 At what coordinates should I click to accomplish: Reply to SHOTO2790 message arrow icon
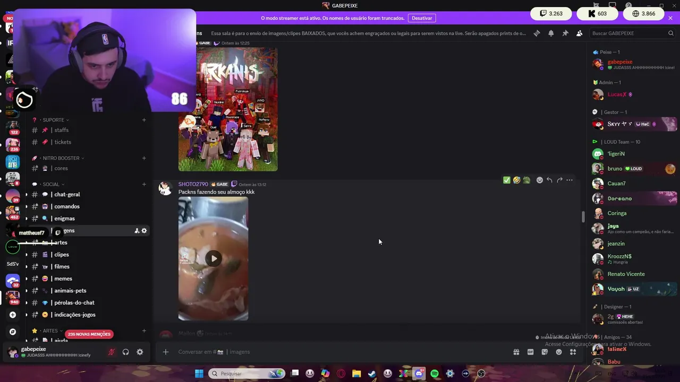pyautogui.click(x=549, y=180)
